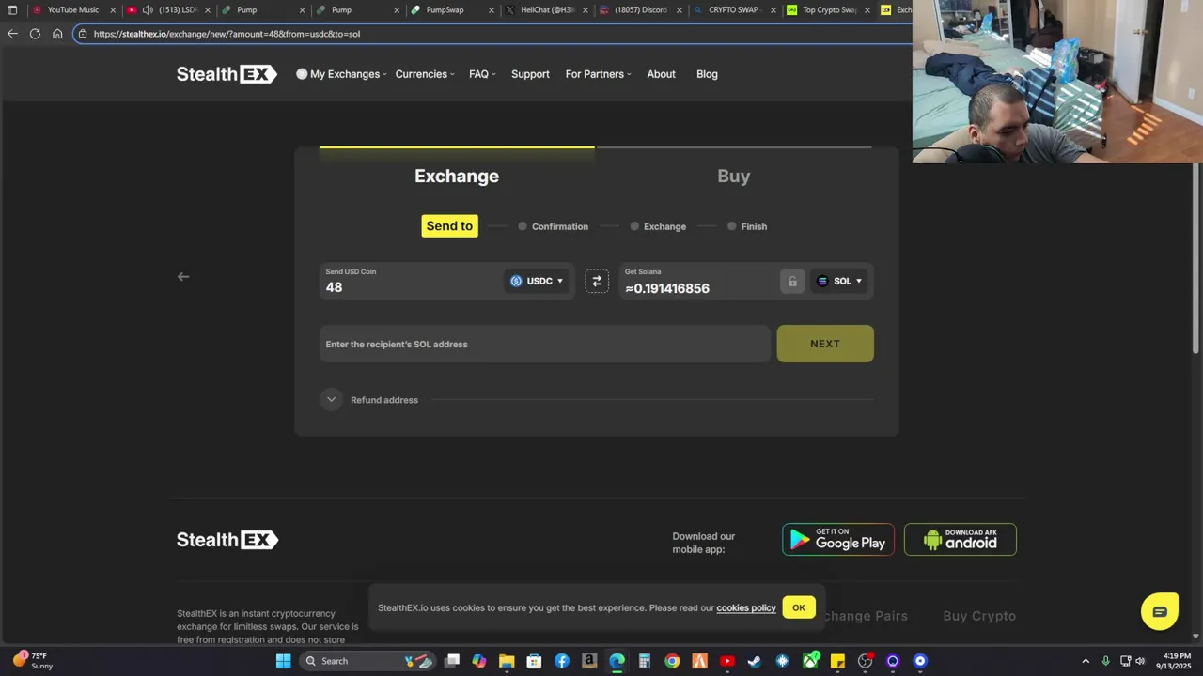Show hidden system tray icons
Screen dimensions: 1203x676
point(1086,661)
